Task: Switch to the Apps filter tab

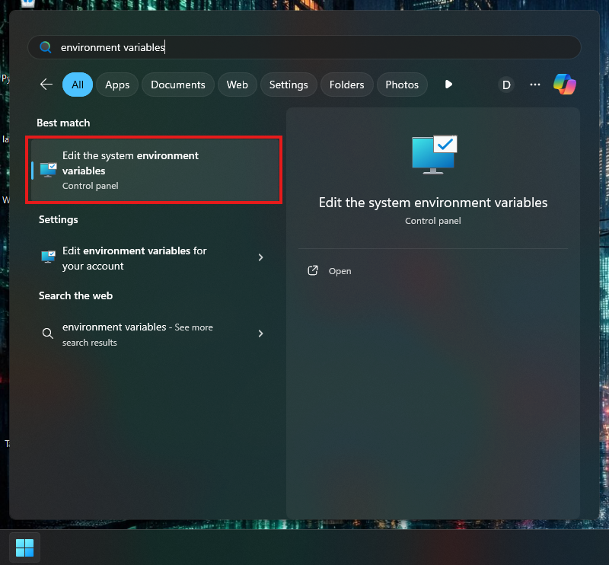Action: click(x=117, y=85)
